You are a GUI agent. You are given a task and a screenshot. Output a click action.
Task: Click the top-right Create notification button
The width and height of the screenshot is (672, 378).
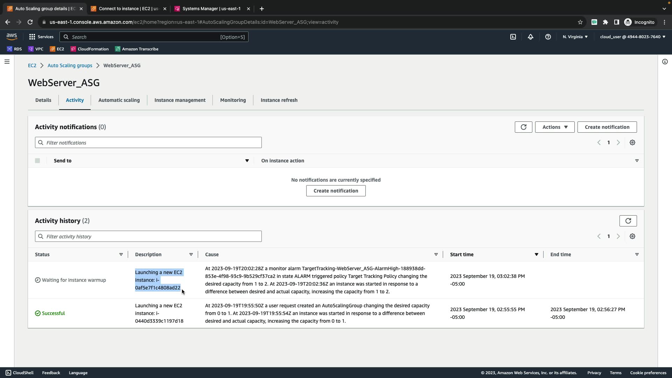click(607, 127)
